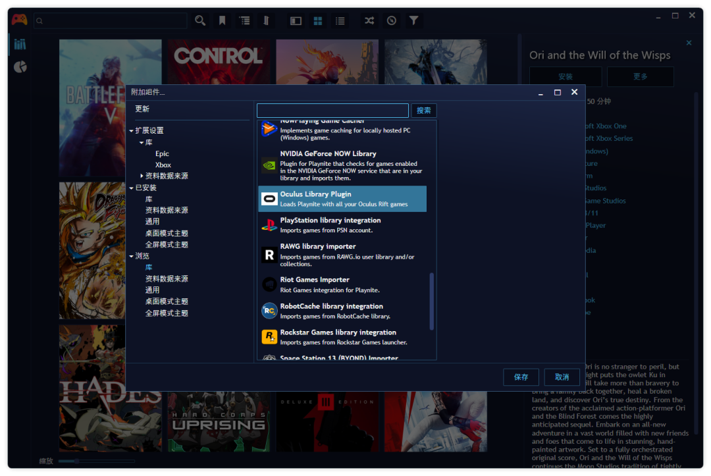Click the PlayStation library icon
Screen dimensions: 711x476
pos(269,225)
